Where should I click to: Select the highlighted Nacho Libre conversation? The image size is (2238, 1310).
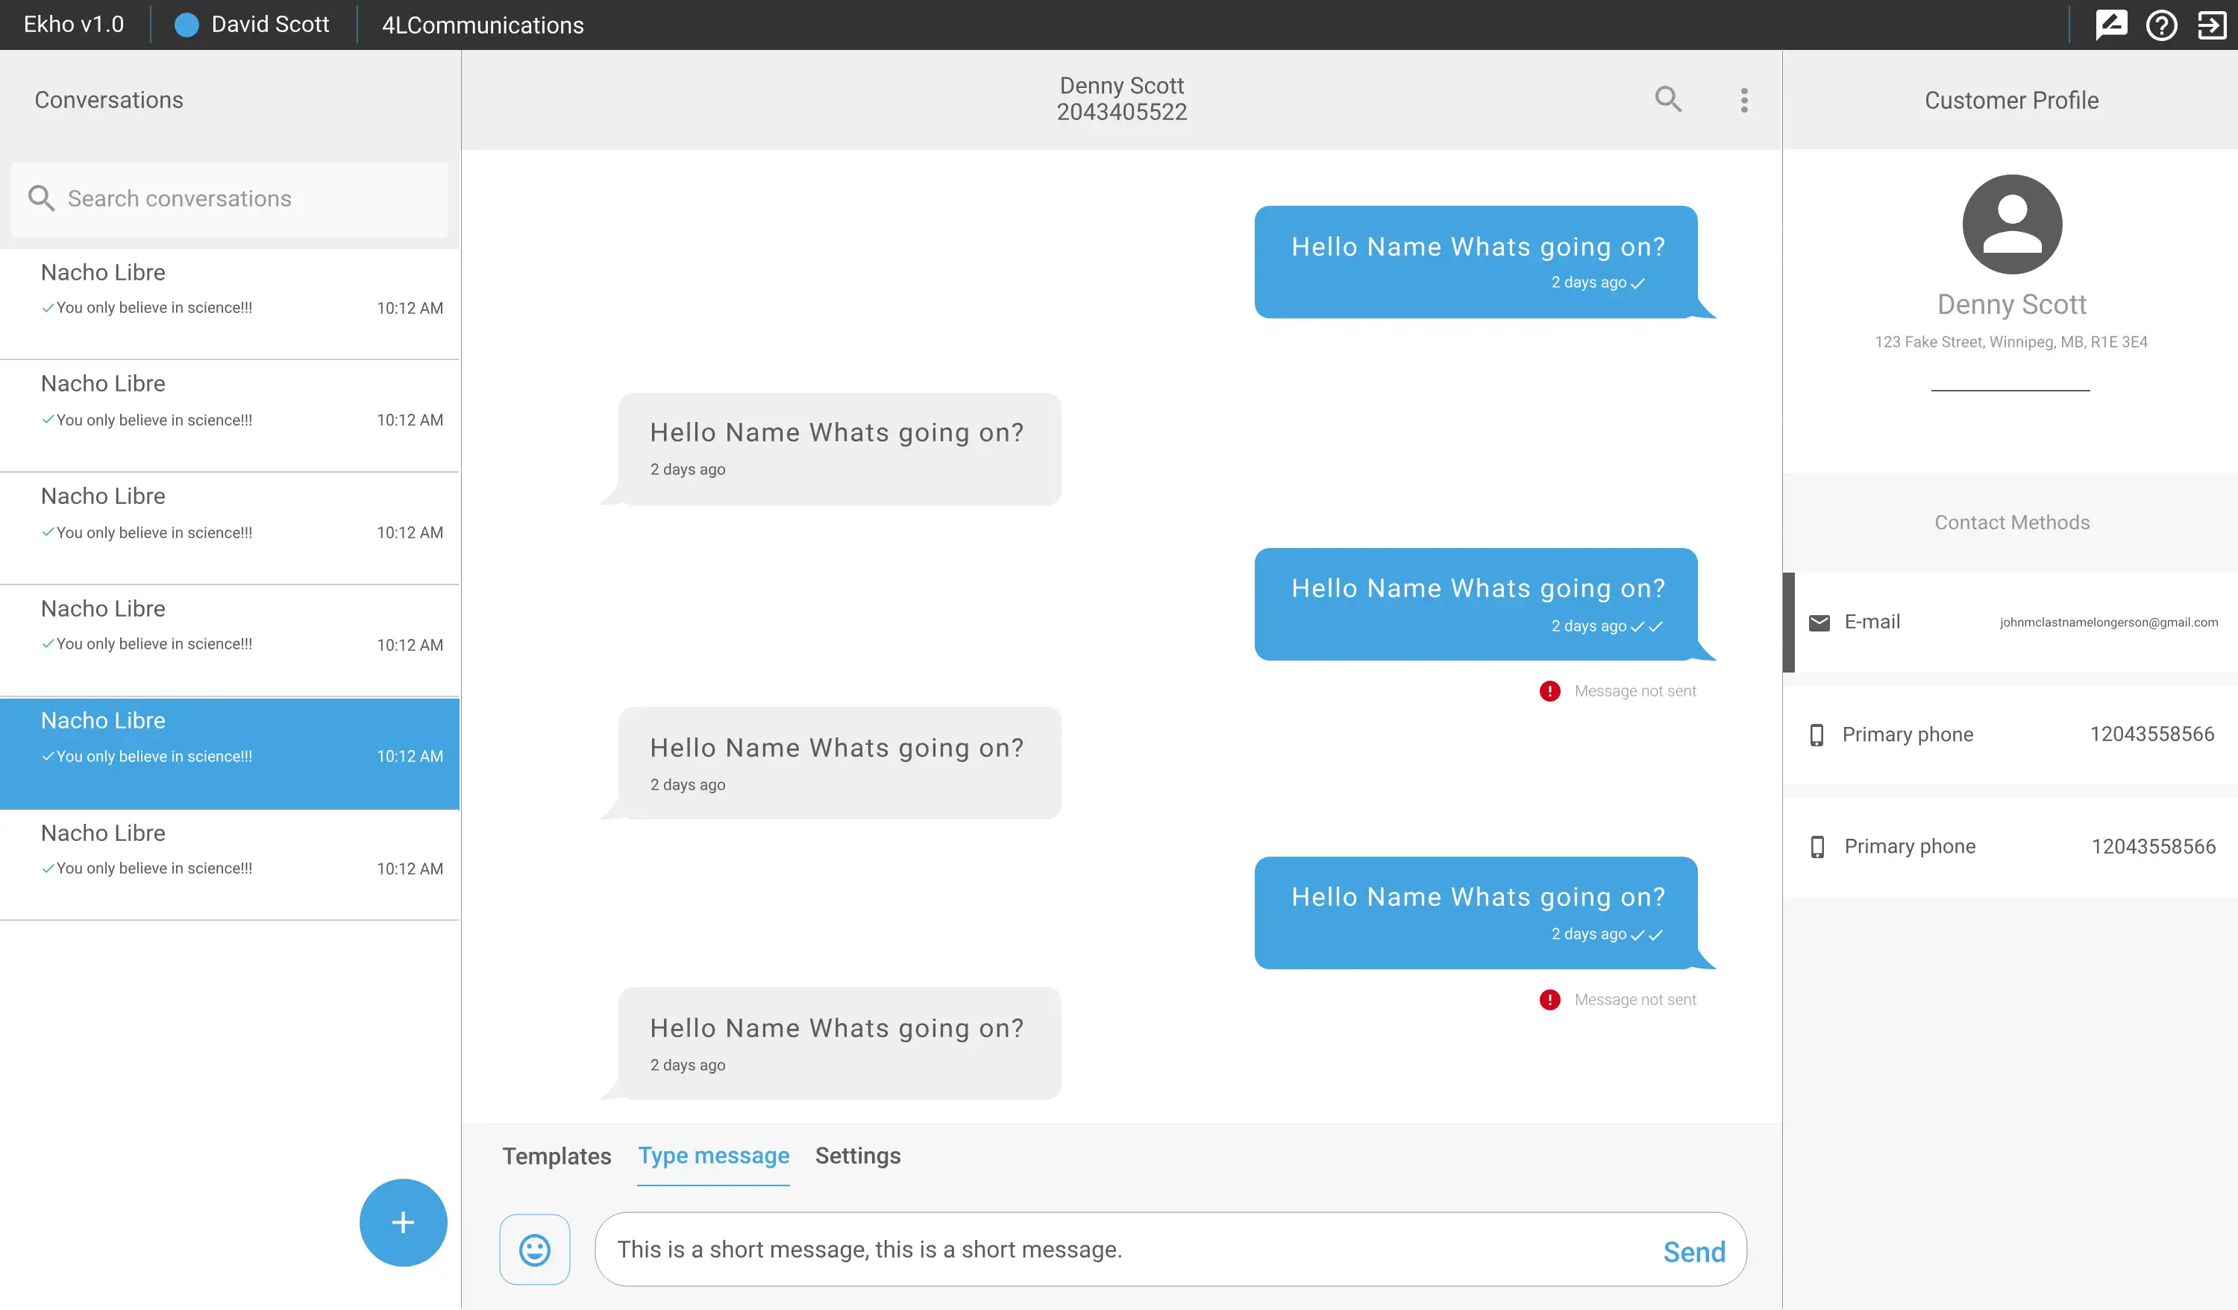(229, 754)
